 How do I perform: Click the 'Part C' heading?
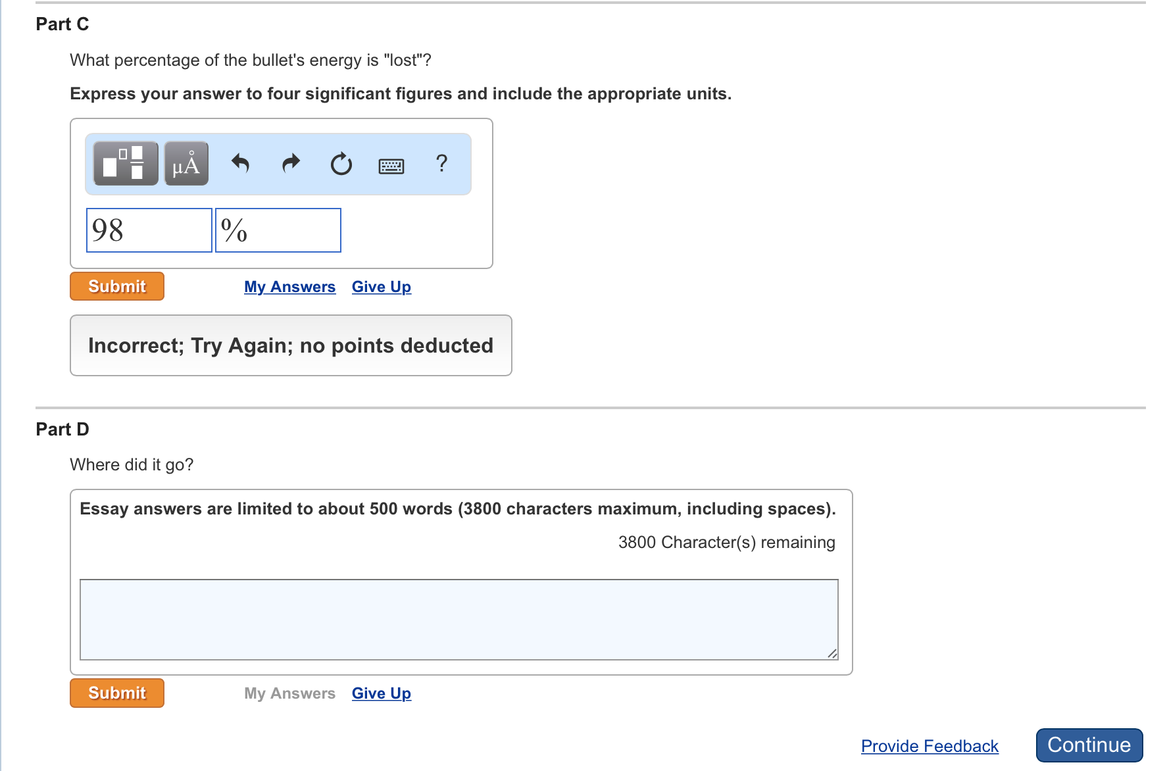(x=62, y=24)
